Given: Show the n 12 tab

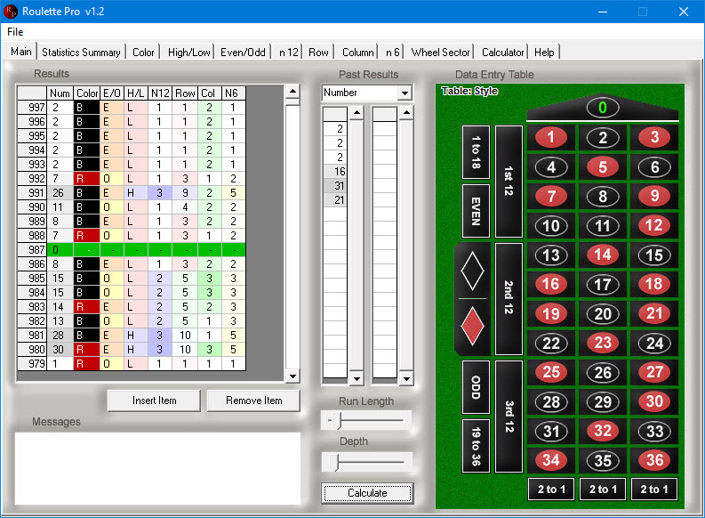Looking at the screenshot, I should point(288,53).
